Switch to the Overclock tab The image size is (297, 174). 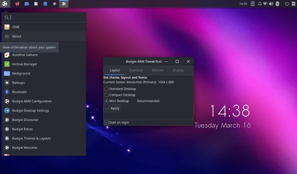(136, 70)
